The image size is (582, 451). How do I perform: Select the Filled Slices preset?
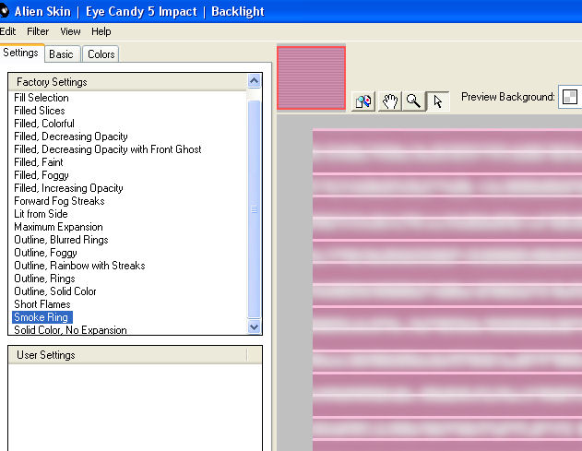tap(40, 111)
